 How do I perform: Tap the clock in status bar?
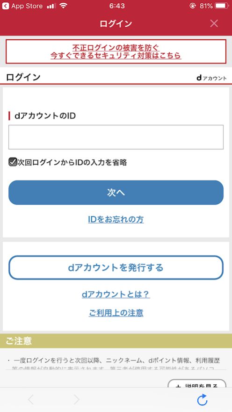[x=117, y=6]
